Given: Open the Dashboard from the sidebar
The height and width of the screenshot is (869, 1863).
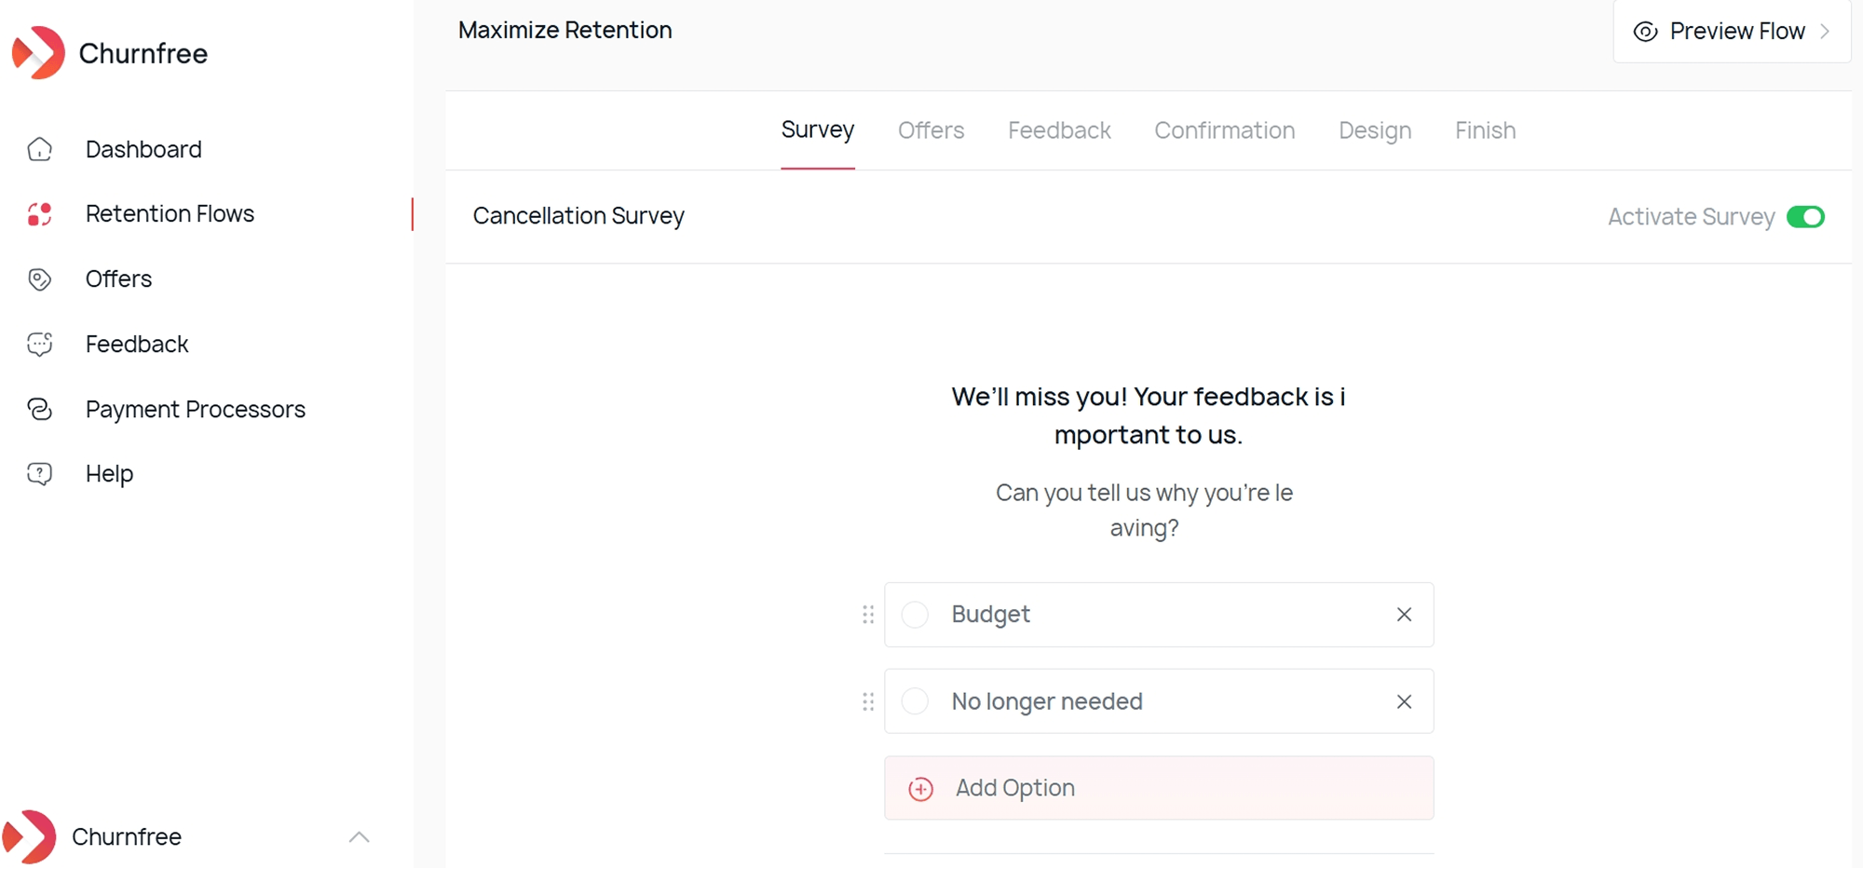Looking at the screenshot, I should coord(143,149).
